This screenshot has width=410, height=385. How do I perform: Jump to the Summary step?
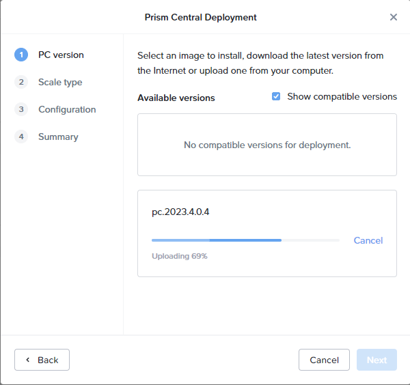[x=58, y=137]
